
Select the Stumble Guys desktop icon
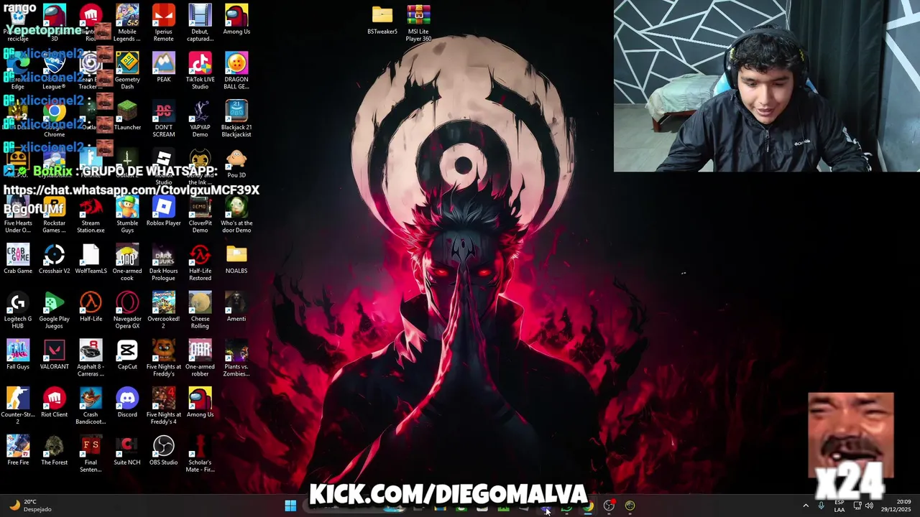[127, 214]
